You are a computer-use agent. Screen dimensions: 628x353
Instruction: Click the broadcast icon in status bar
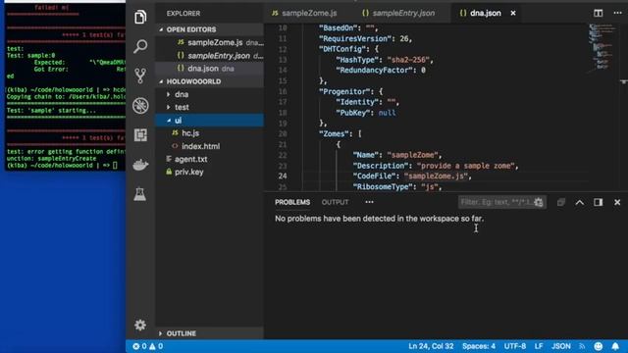point(582,346)
